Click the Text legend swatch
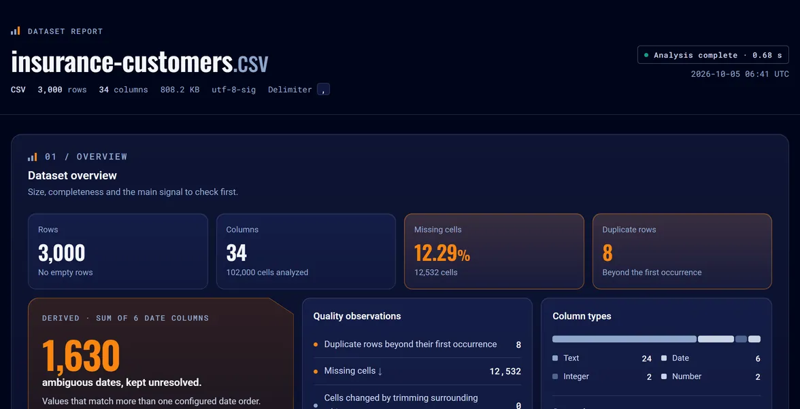The image size is (800, 409). point(555,358)
